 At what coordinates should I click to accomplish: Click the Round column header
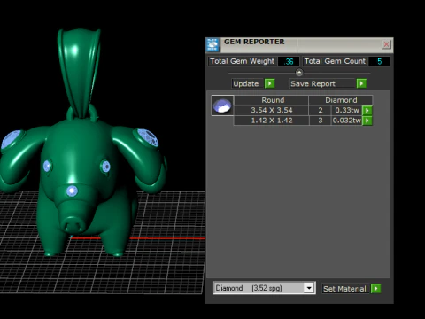click(x=272, y=100)
